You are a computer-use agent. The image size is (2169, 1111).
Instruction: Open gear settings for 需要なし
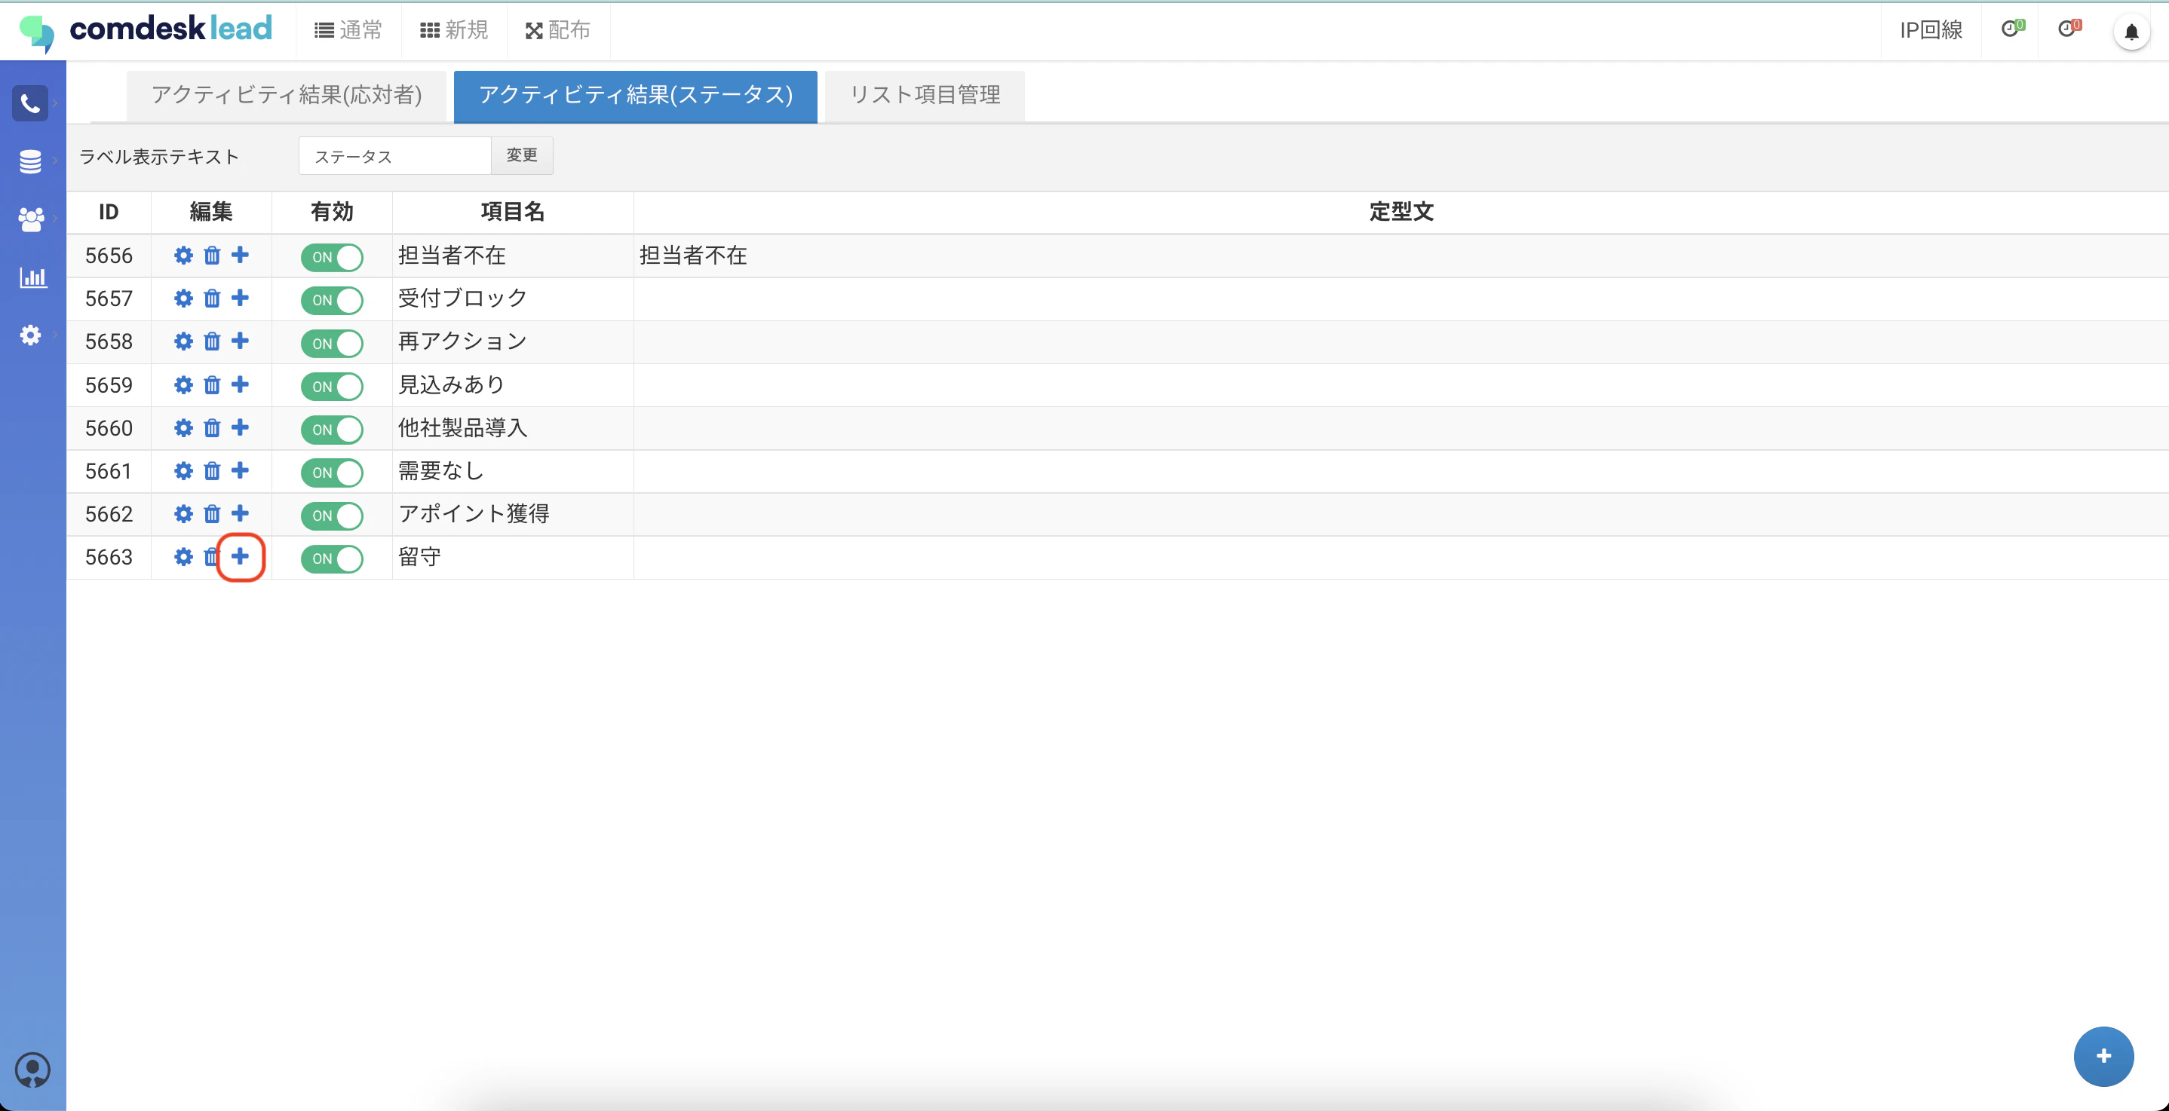click(x=183, y=470)
